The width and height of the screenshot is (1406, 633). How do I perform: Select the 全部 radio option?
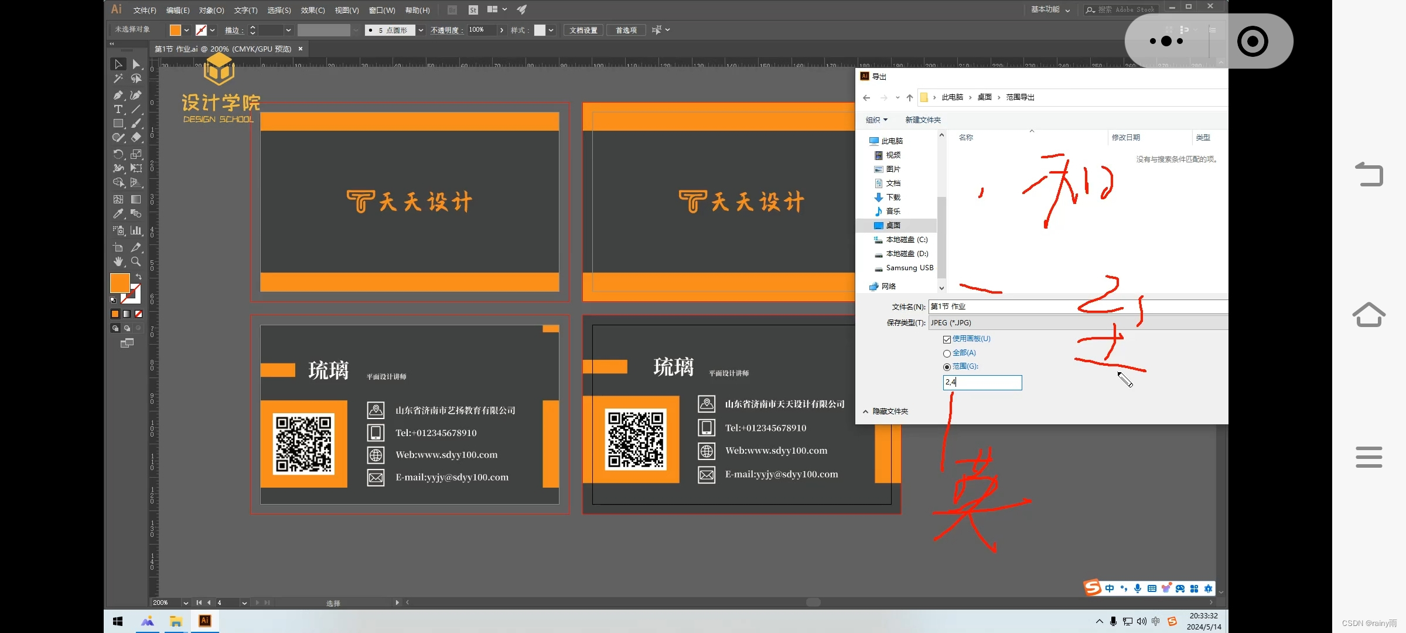tap(947, 353)
